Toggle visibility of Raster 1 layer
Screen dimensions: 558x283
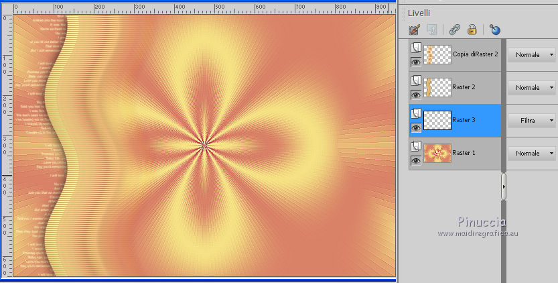(x=415, y=160)
